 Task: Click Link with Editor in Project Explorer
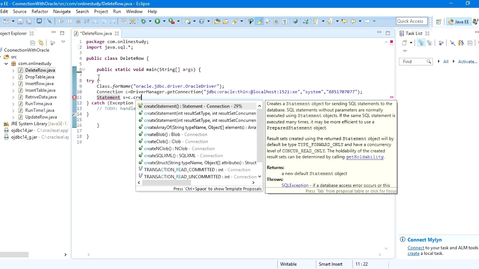(41, 43)
